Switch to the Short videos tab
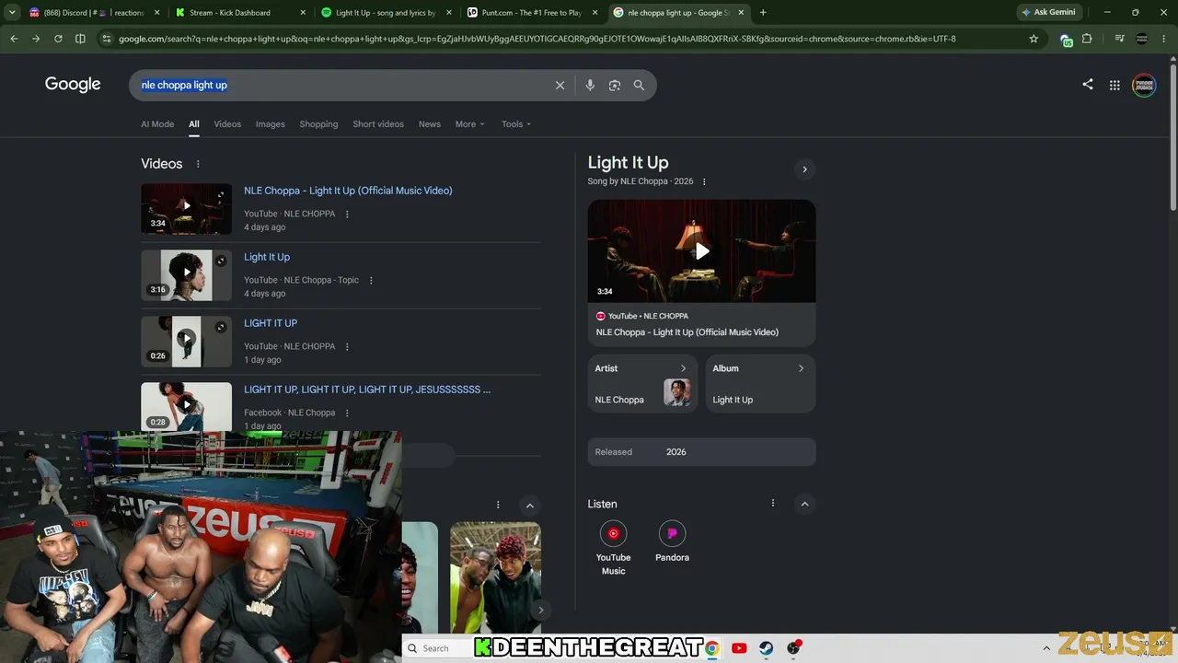Viewport: 1178px width, 663px height. 378,124
